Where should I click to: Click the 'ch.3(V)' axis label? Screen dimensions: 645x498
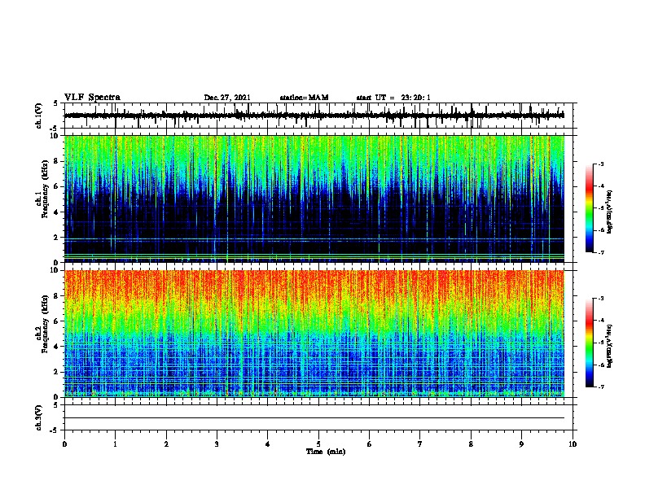coord(39,417)
